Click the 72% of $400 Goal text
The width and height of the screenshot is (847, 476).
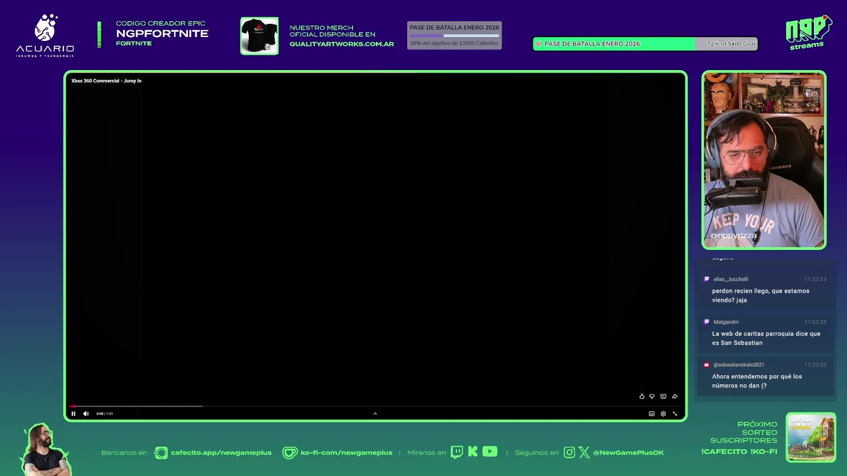pos(731,44)
